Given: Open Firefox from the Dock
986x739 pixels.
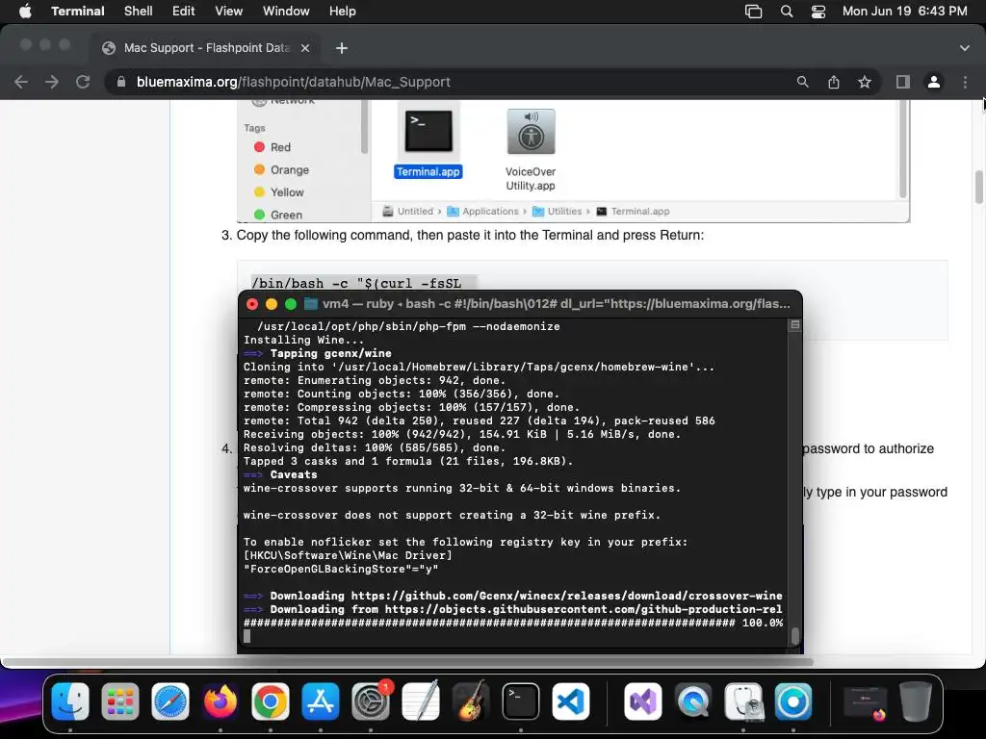Looking at the screenshot, I should pyautogui.click(x=221, y=701).
